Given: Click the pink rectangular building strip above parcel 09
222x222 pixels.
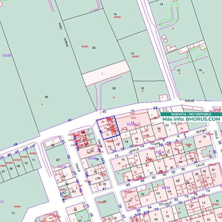Looking at the screenshot, I should [x=106, y=73].
